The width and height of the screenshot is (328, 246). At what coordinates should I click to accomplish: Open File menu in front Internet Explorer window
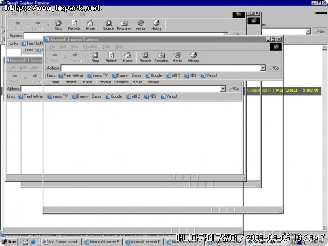(52, 47)
